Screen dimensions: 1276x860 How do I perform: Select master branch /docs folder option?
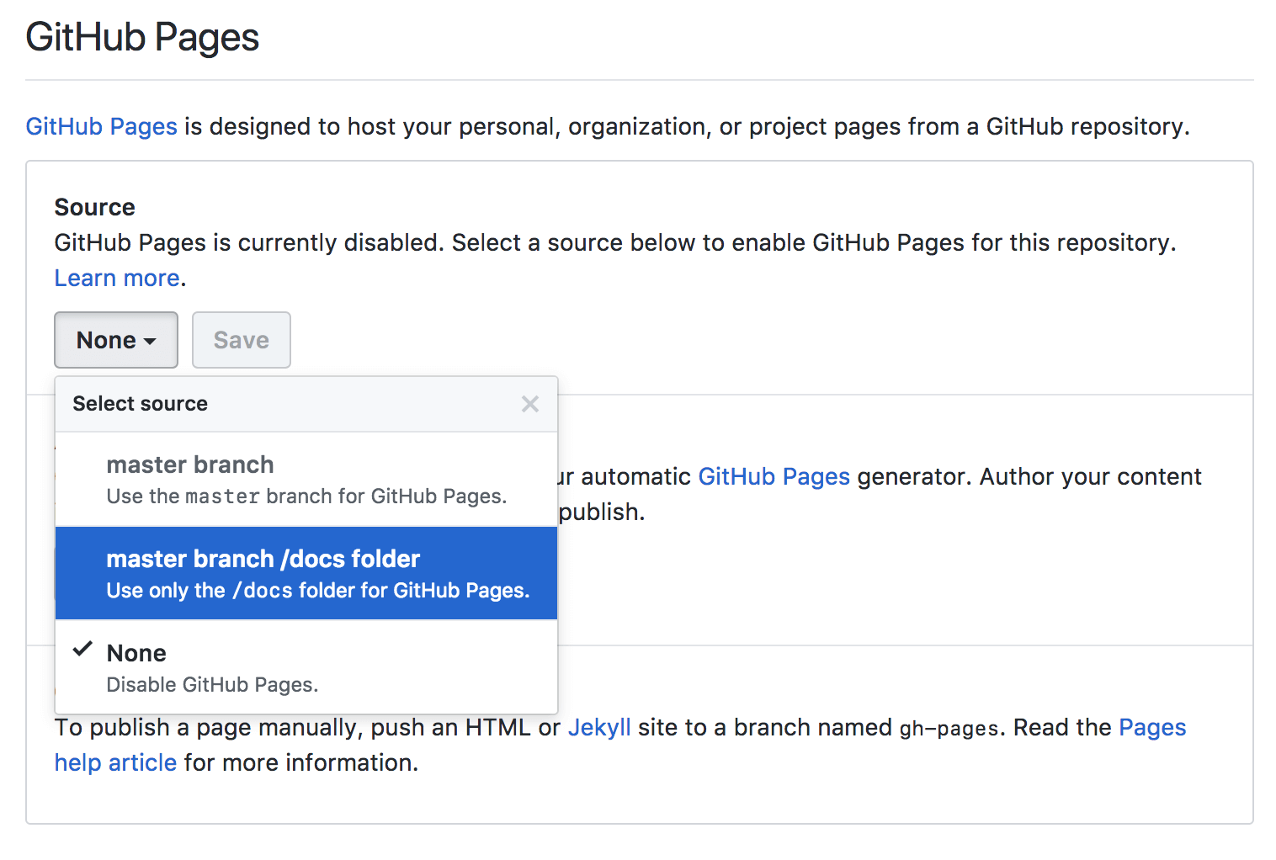[x=306, y=574]
